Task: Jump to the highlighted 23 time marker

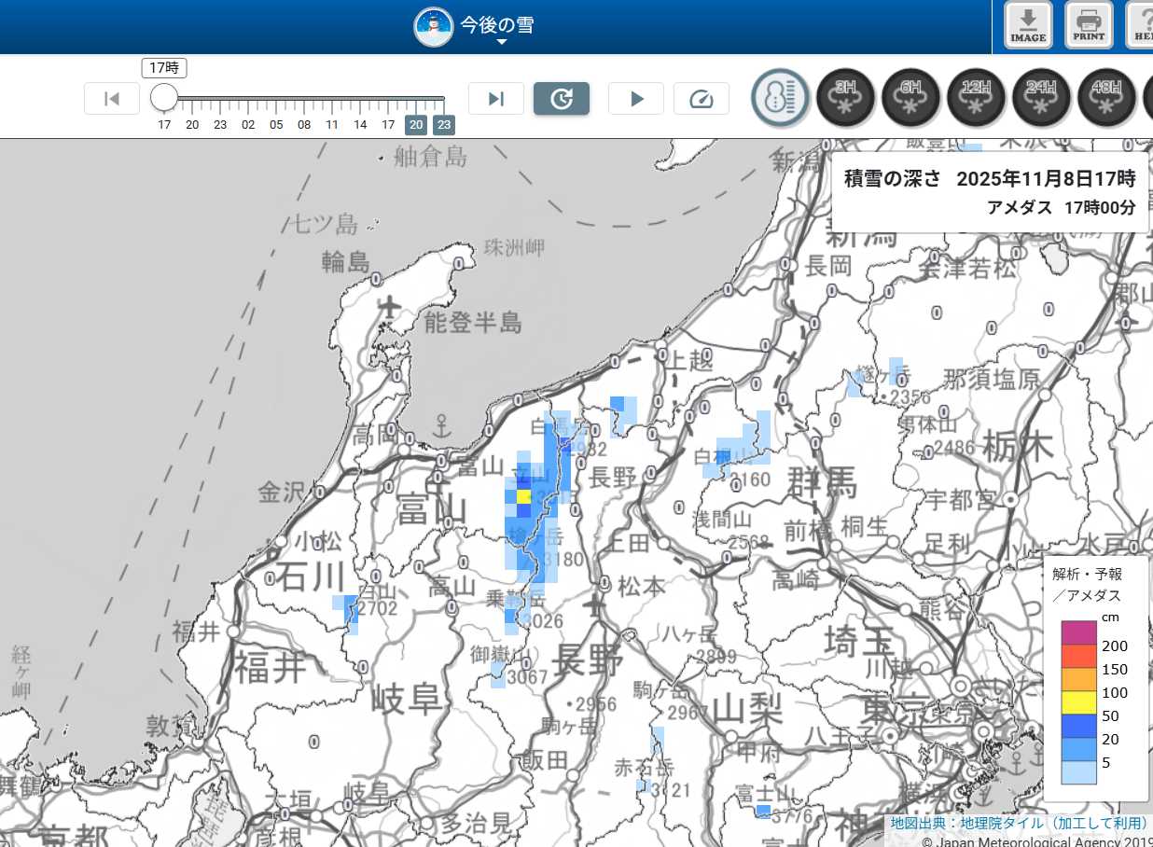Action: tap(444, 125)
